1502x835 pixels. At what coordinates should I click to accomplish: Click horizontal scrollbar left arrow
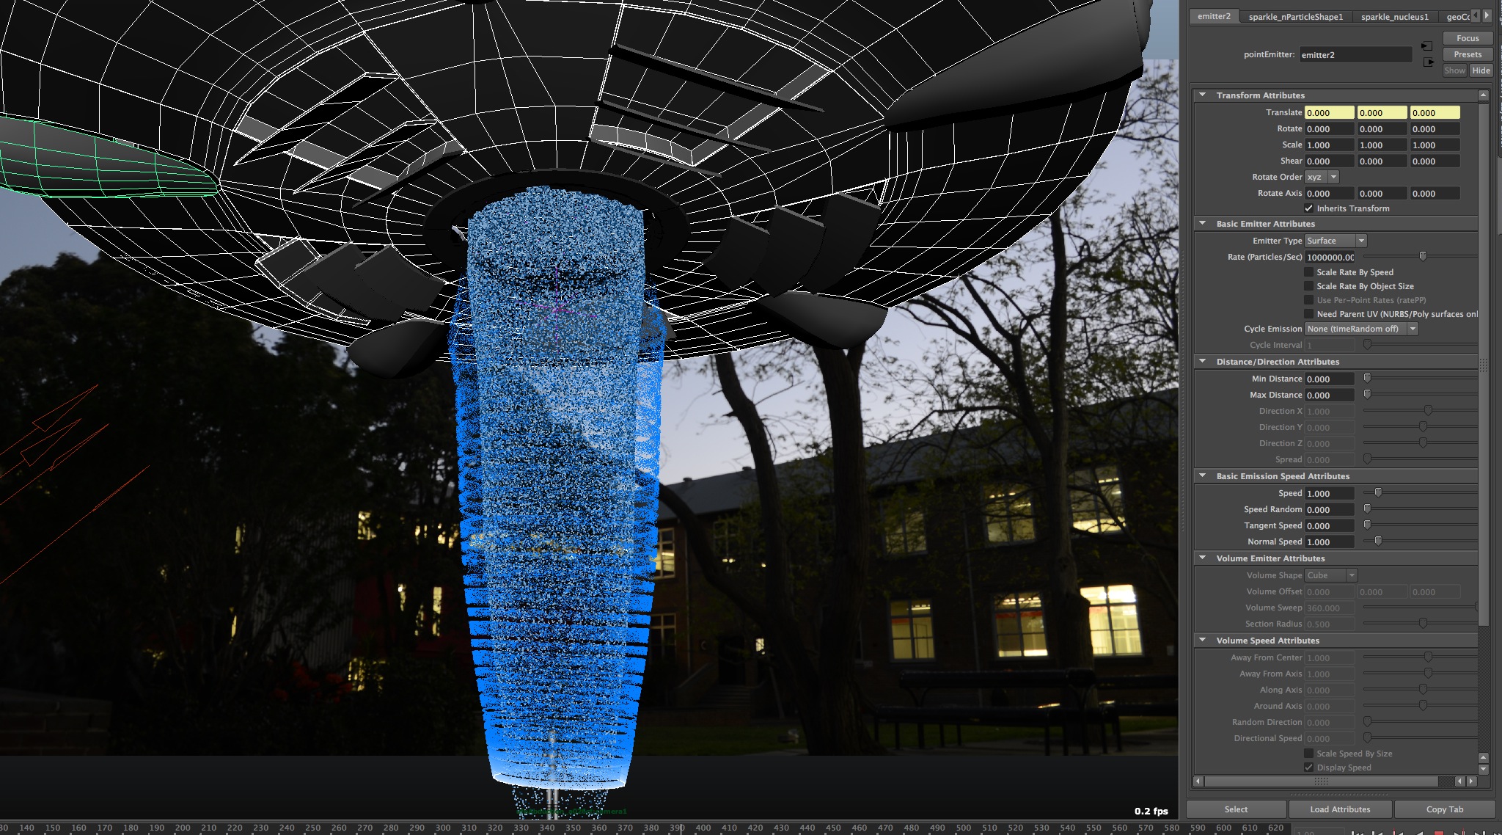(1198, 781)
